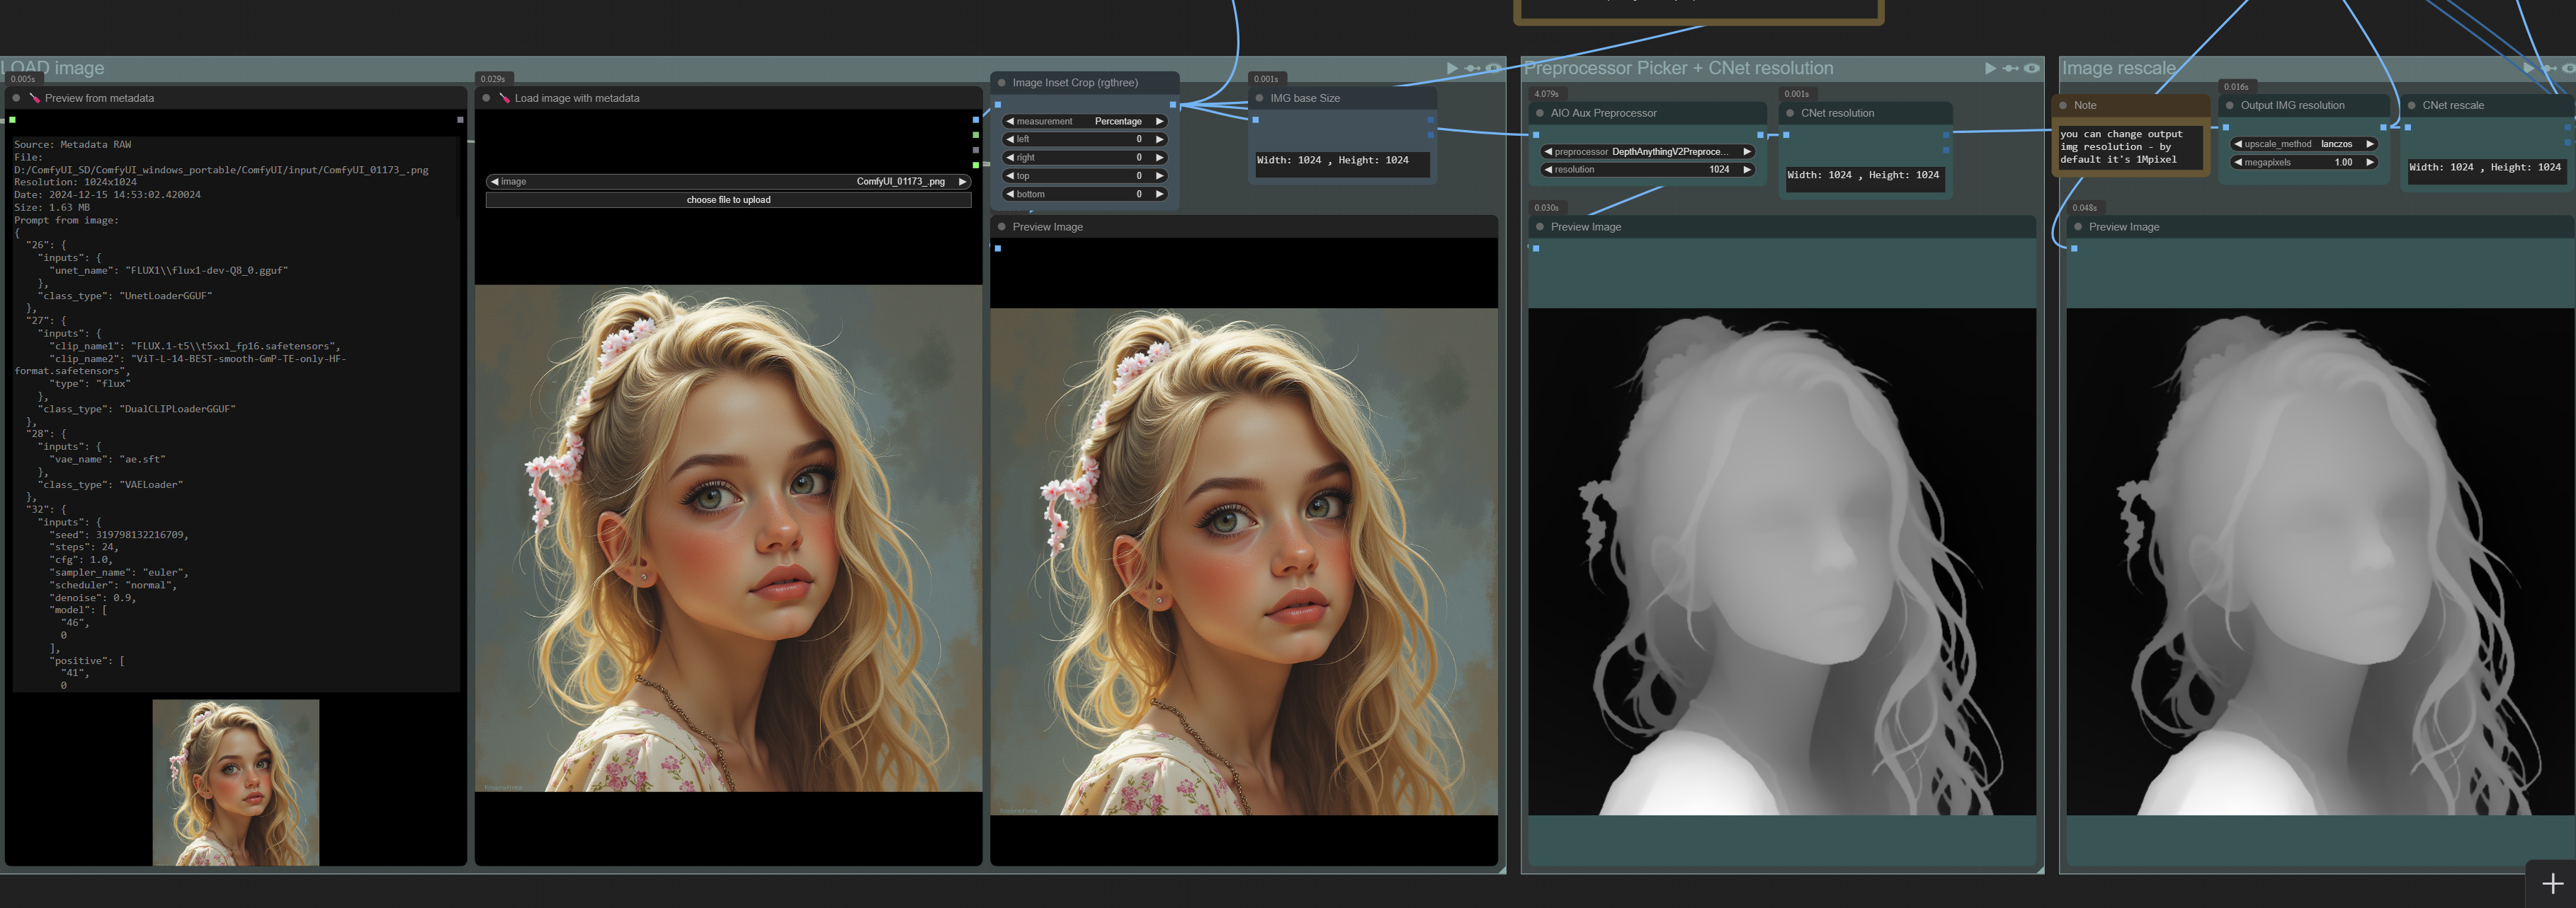
Task: Select Preprocessor Picker + CNet resolution group title
Action: click(x=1678, y=68)
